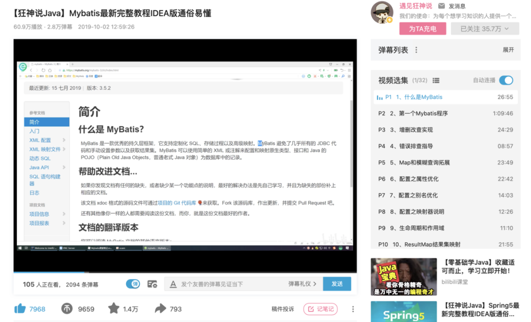
Task: Click 稿件投诉 report link
Action: [282, 309]
